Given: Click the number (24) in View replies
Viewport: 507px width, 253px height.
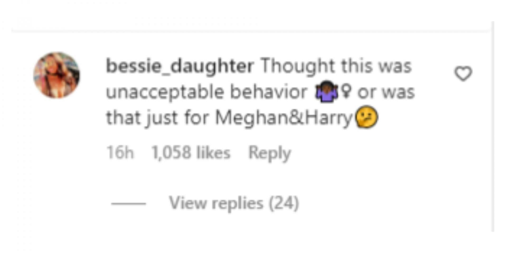Looking at the screenshot, I should (284, 203).
